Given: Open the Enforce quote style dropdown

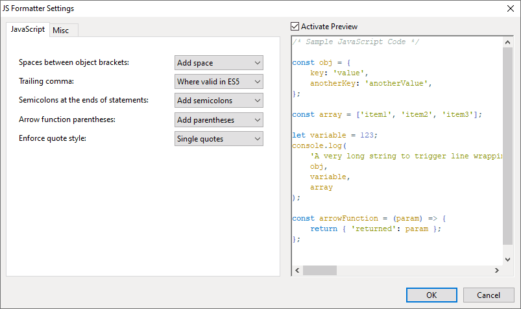Looking at the screenshot, I should pyautogui.click(x=219, y=139).
